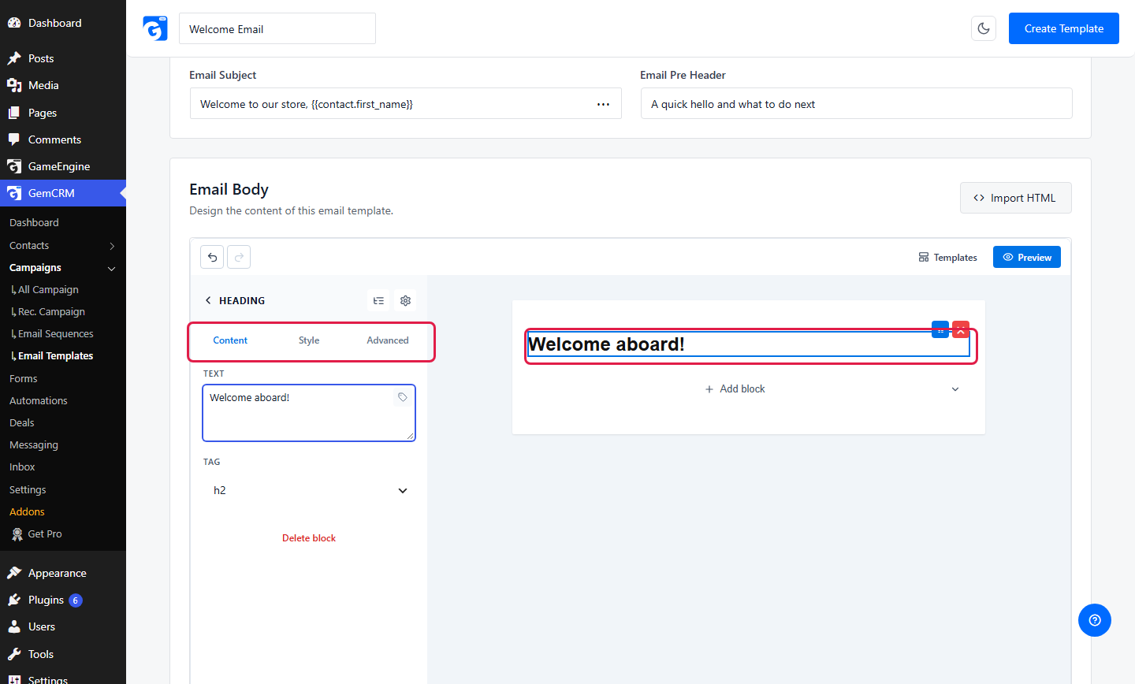This screenshot has width=1135, height=684.
Task: Click the GemCRM logo in header
Action: [x=155, y=28]
